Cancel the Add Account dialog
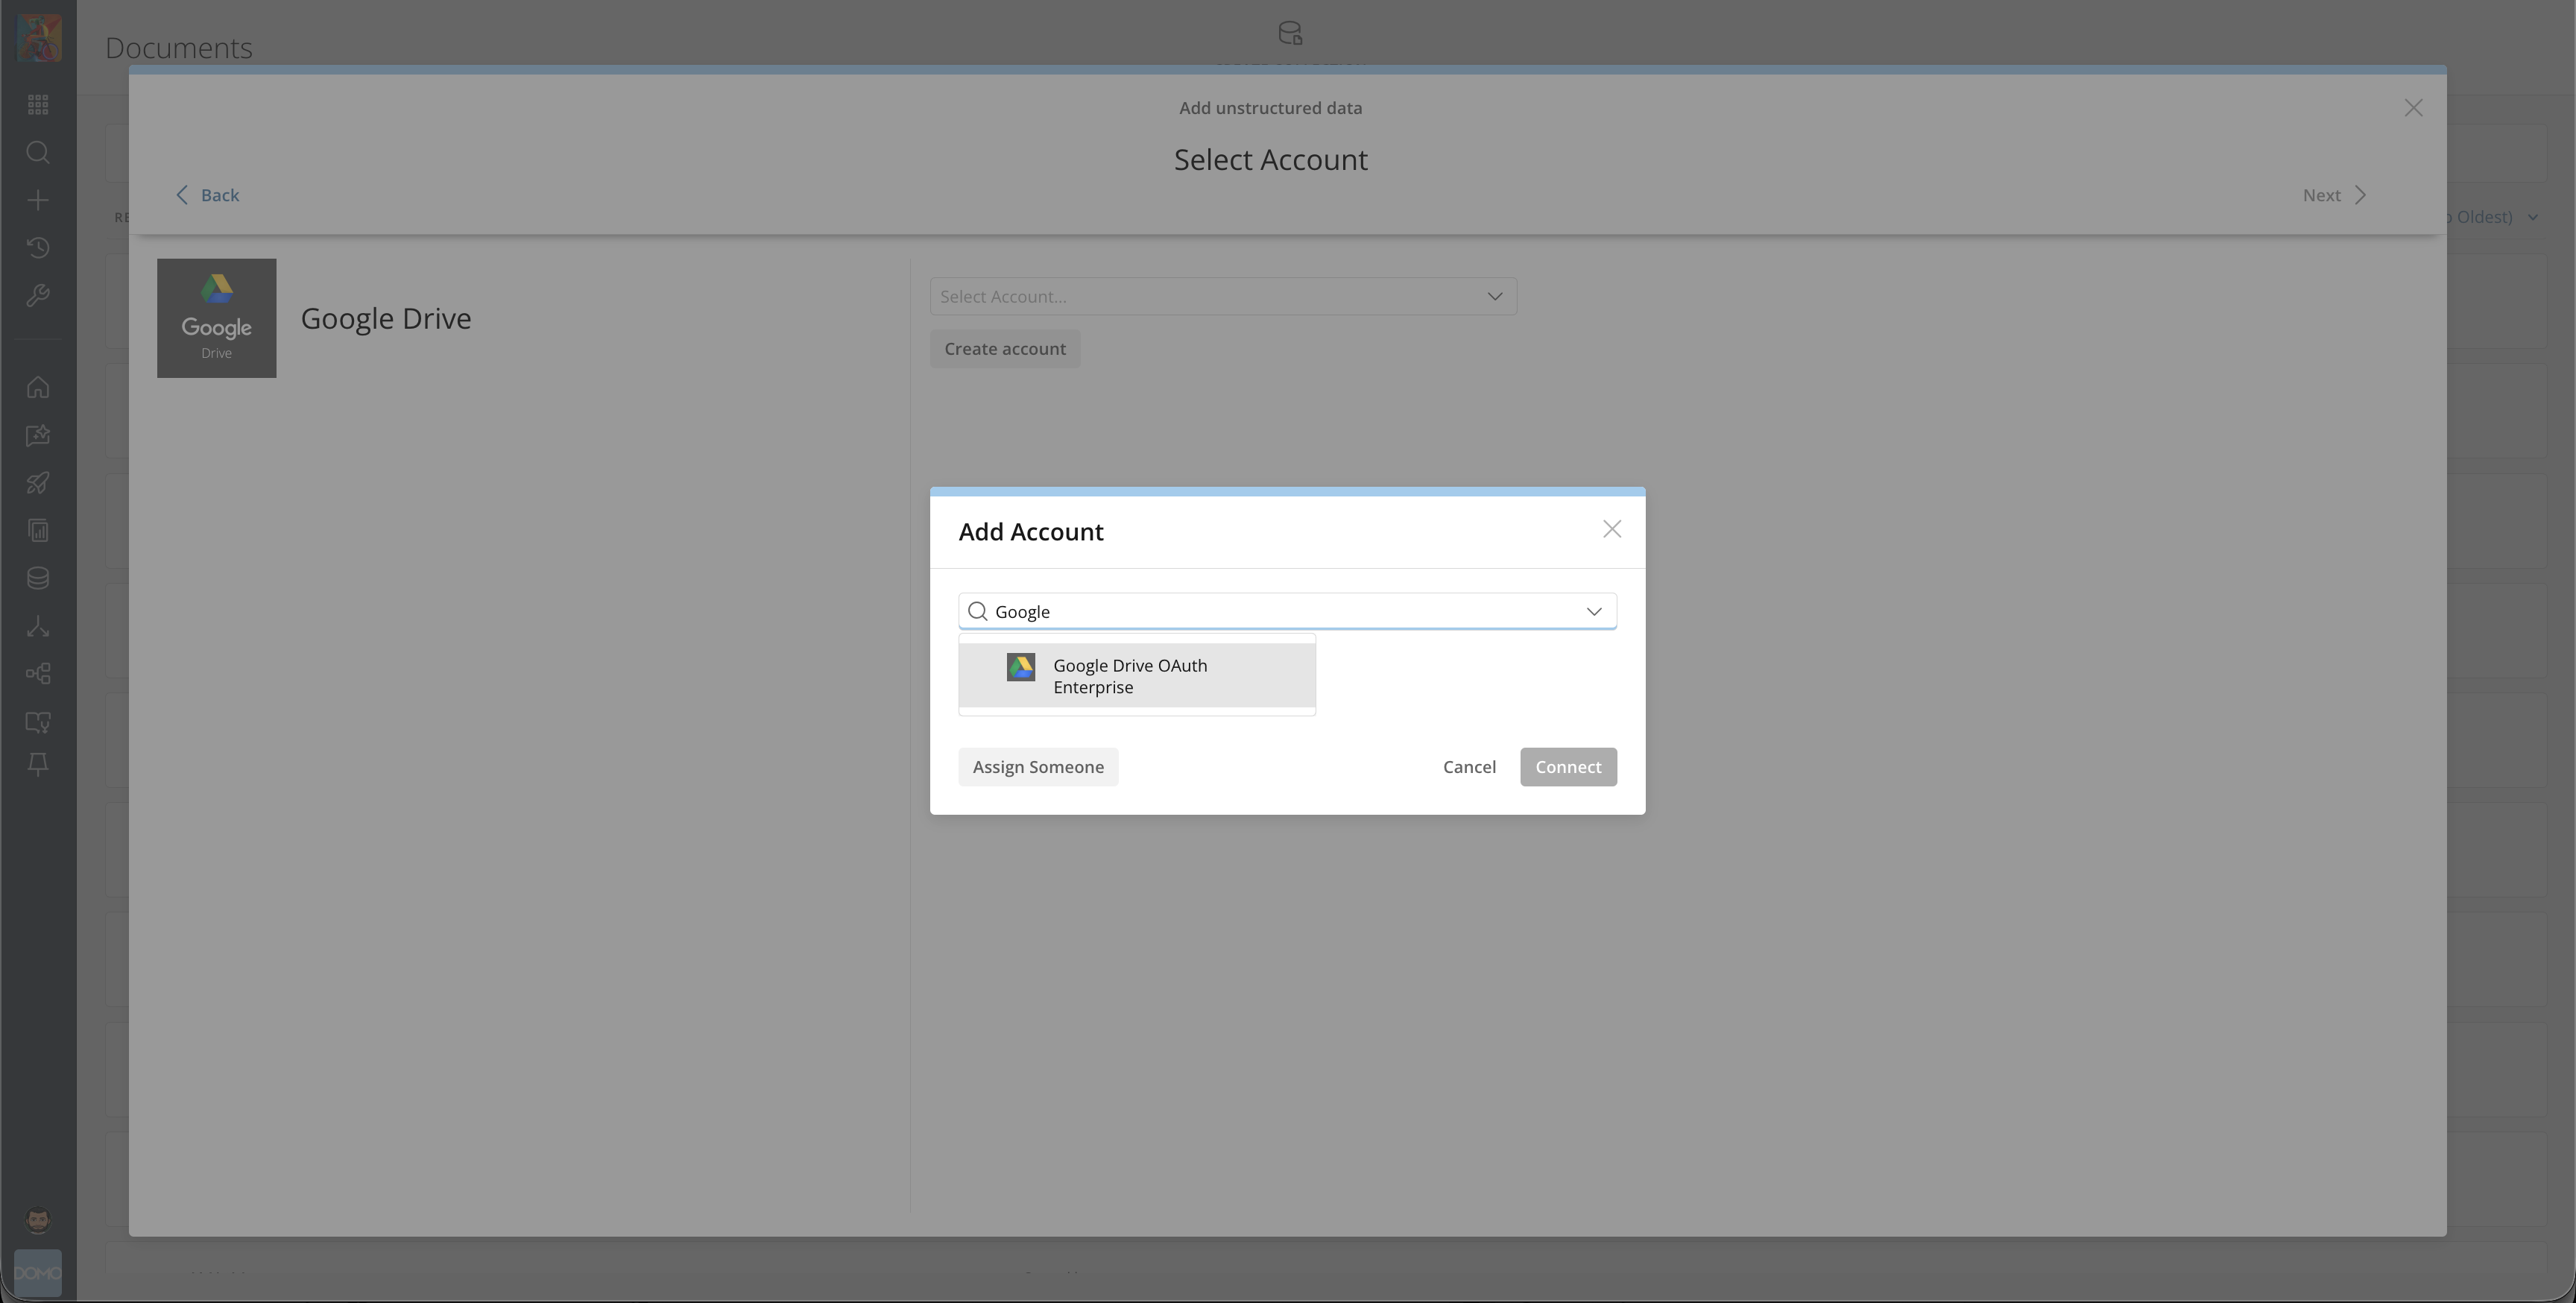The width and height of the screenshot is (2576, 1303). coord(1469,767)
